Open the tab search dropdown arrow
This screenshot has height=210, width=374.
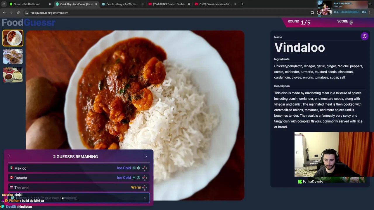point(4,4)
